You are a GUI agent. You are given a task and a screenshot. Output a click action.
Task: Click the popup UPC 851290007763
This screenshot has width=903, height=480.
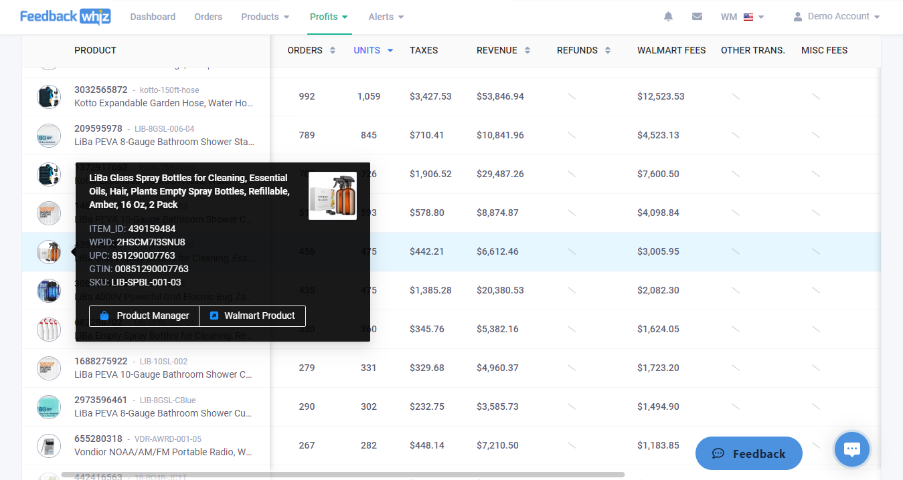point(143,255)
